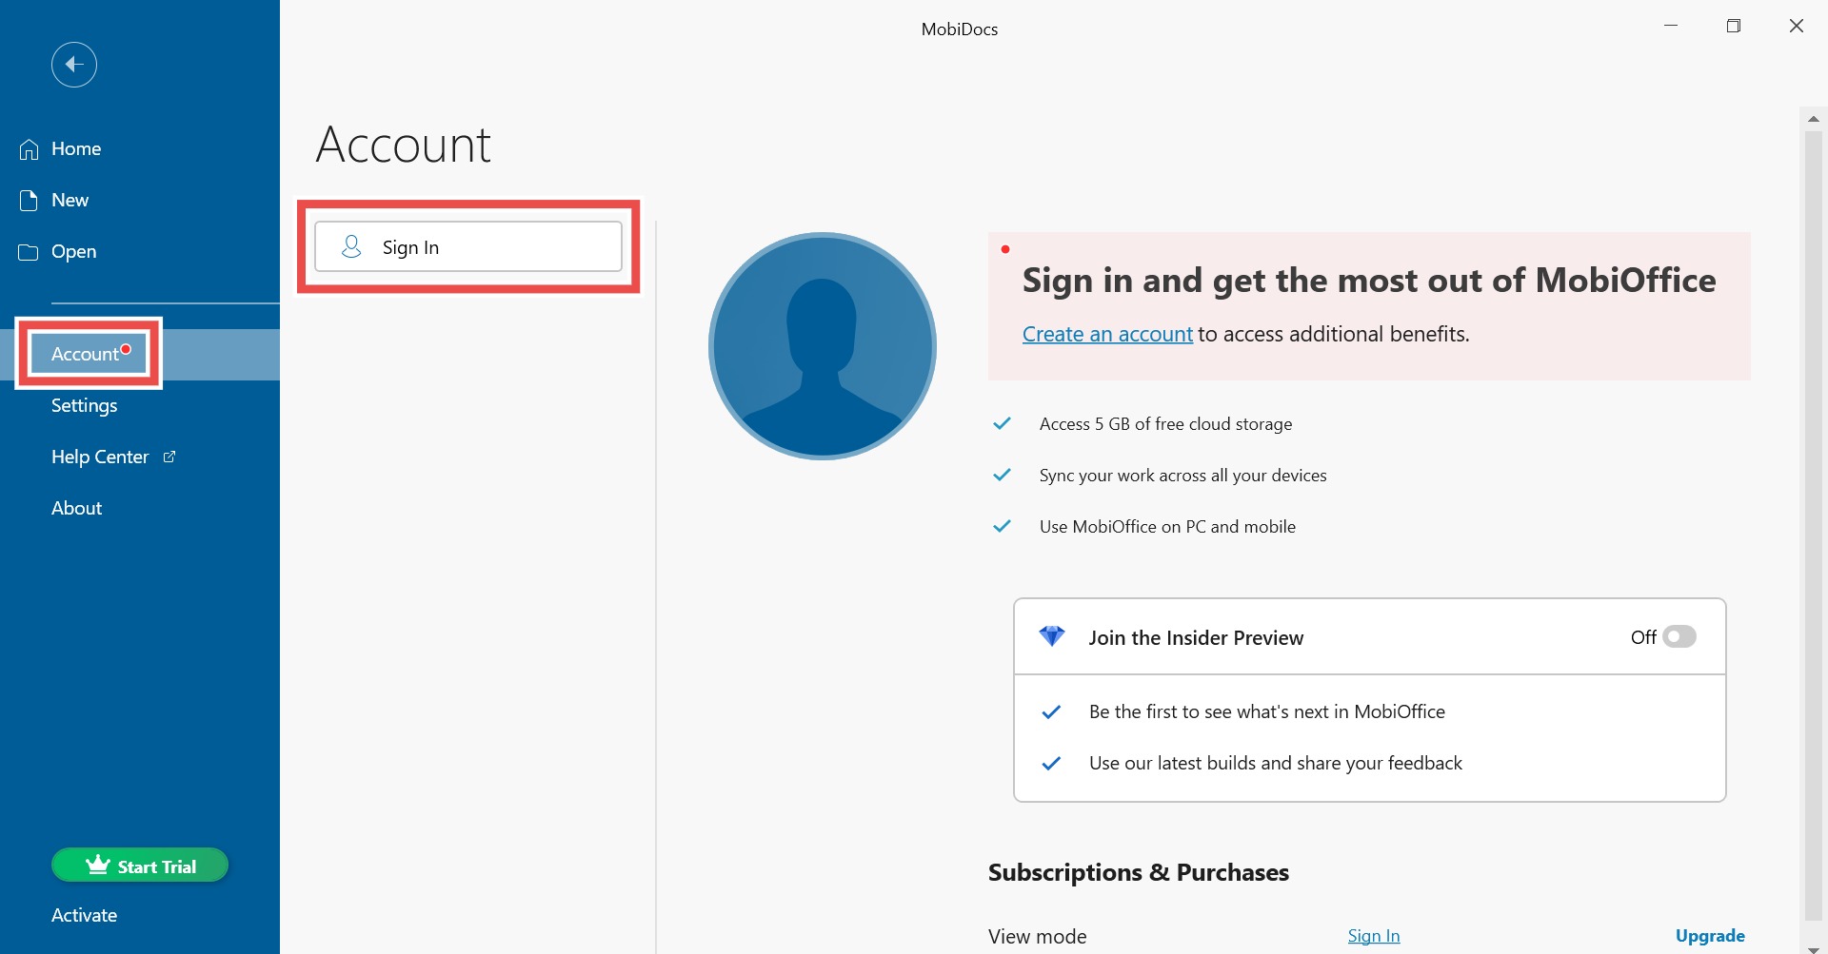Click the large profile avatar picture

pos(823,346)
